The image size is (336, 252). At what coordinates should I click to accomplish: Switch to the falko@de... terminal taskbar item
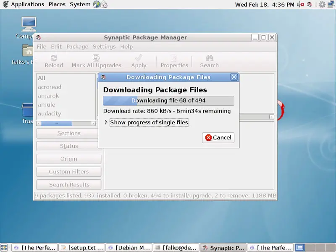point(176,248)
